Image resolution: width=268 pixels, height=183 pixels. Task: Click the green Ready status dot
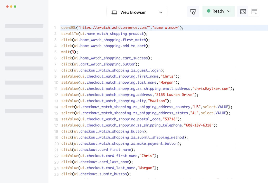209,11
